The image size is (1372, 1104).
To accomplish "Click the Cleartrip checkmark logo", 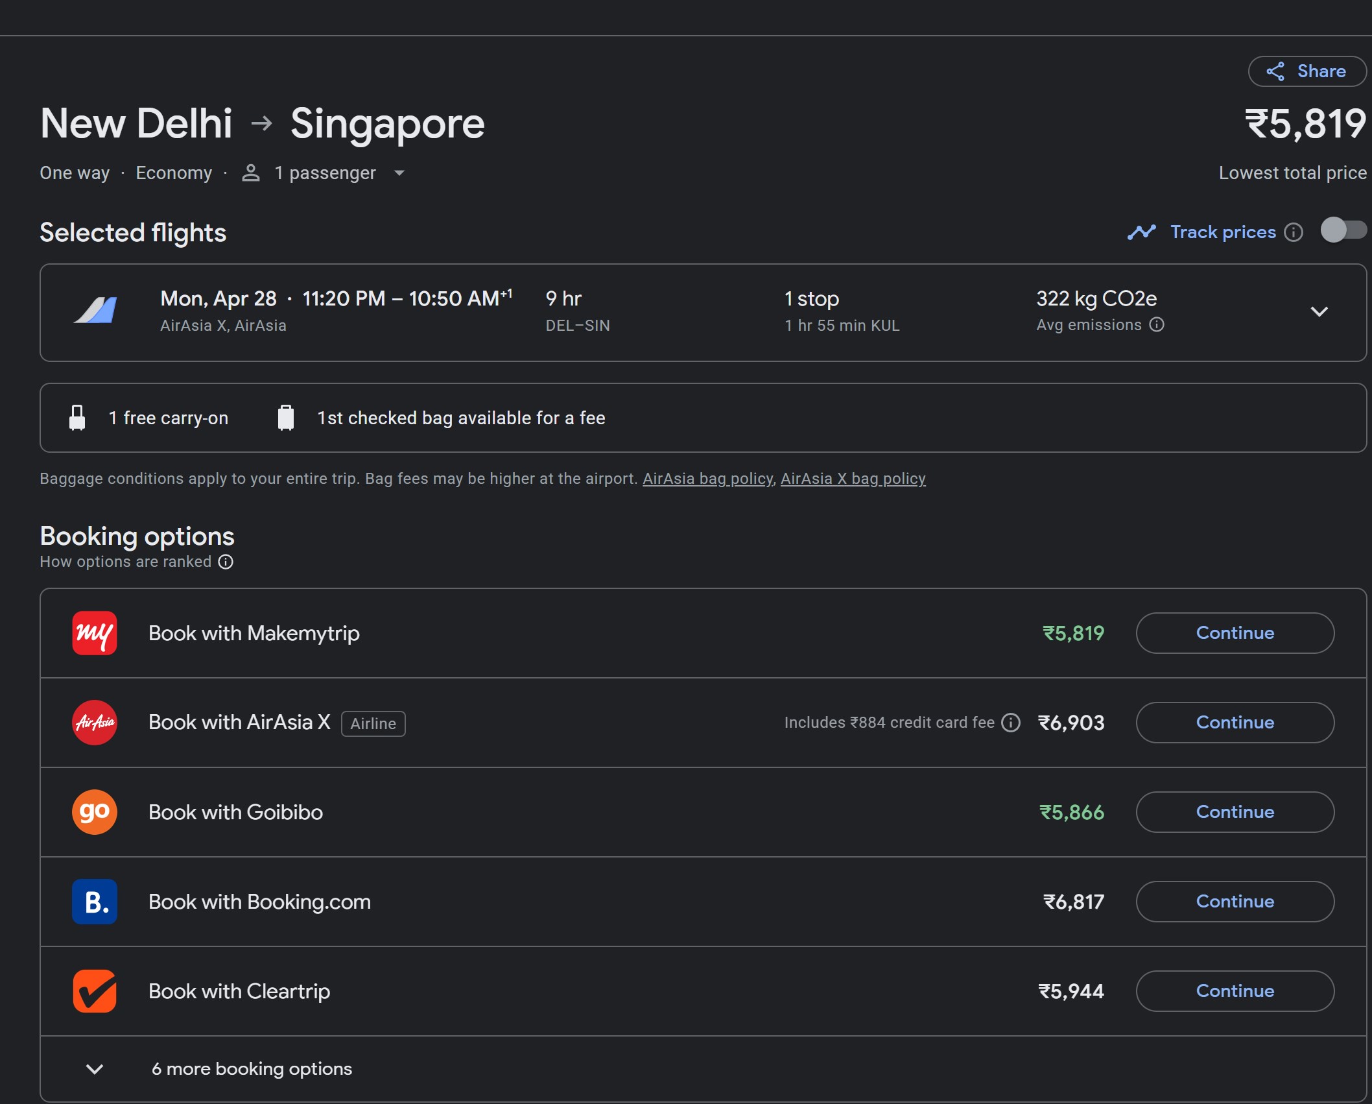I will (x=95, y=991).
